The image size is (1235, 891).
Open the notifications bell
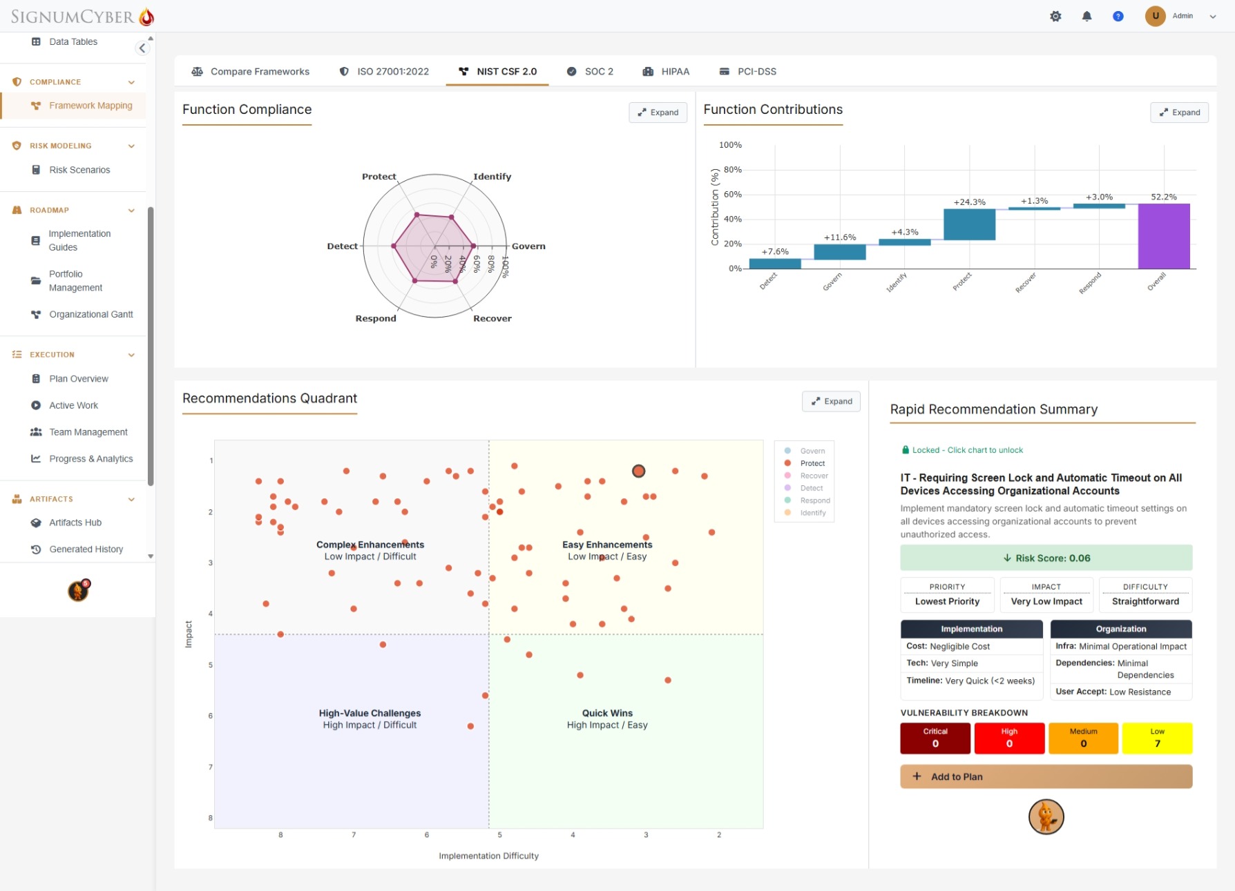(1086, 16)
